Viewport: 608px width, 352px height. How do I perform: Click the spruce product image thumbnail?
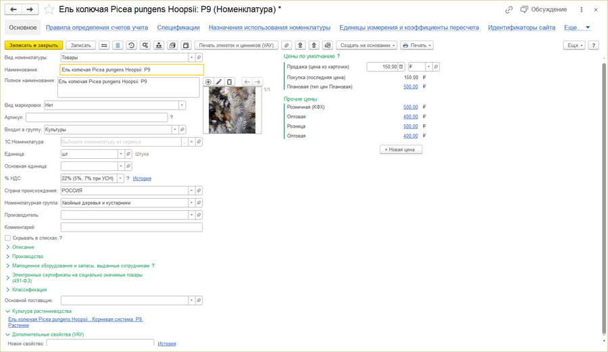[x=232, y=110]
